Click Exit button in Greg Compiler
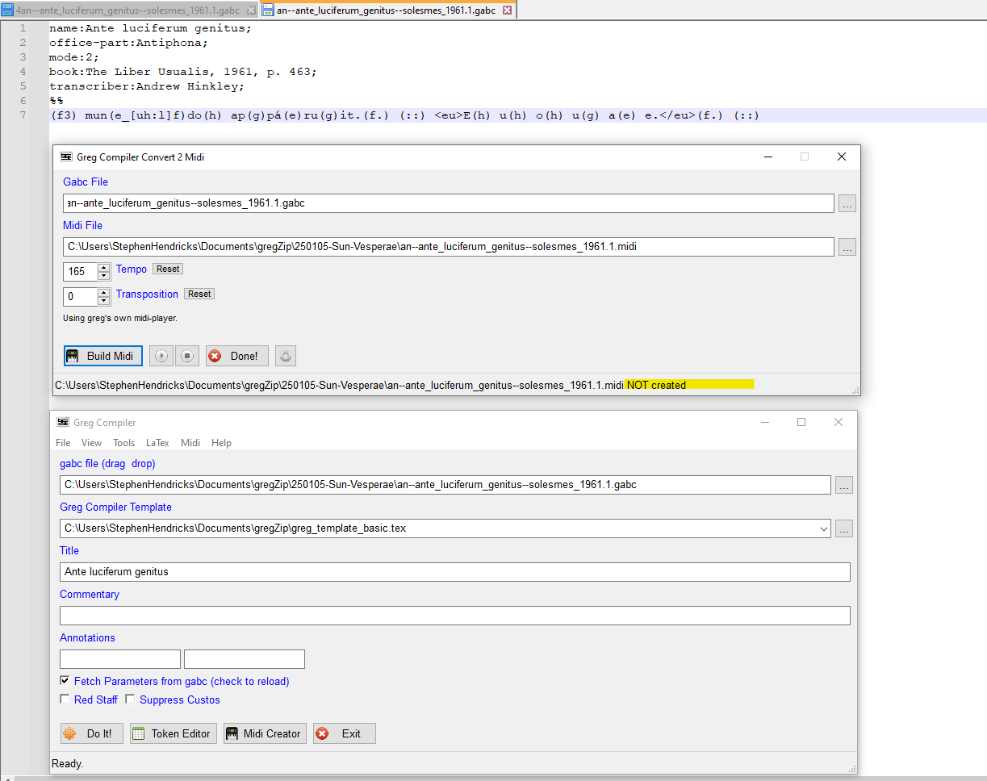 tap(345, 733)
